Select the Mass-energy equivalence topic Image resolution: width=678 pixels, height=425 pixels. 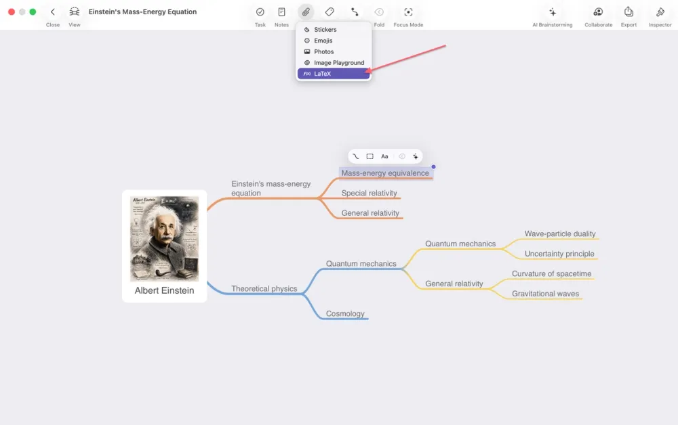tap(385, 173)
